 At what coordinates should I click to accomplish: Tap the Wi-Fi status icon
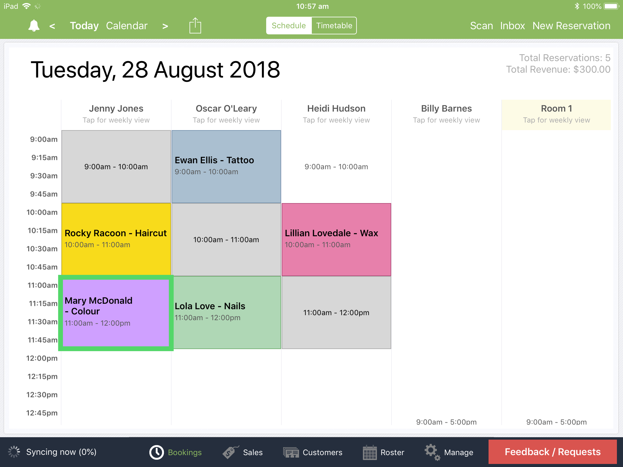tap(26, 6)
